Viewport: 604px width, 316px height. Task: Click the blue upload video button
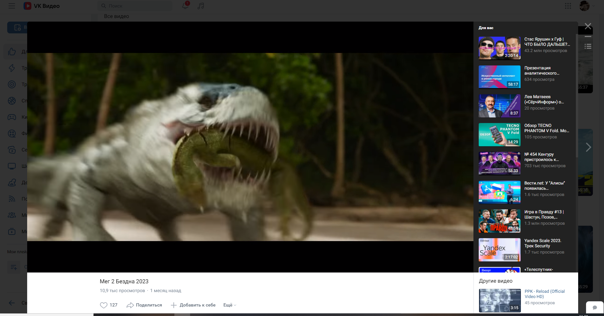tap(17, 27)
